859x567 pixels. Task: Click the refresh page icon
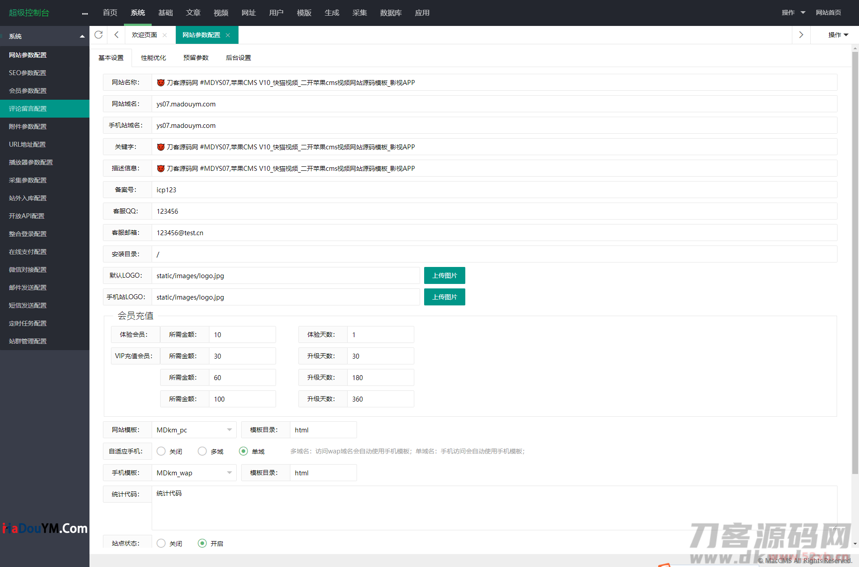tap(98, 35)
